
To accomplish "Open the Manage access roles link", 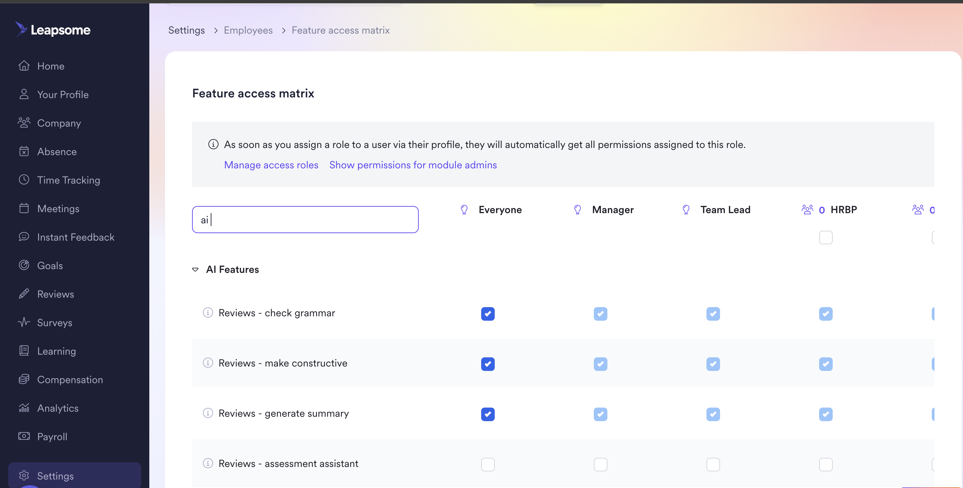I will pyautogui.click(x=271, y=165).
